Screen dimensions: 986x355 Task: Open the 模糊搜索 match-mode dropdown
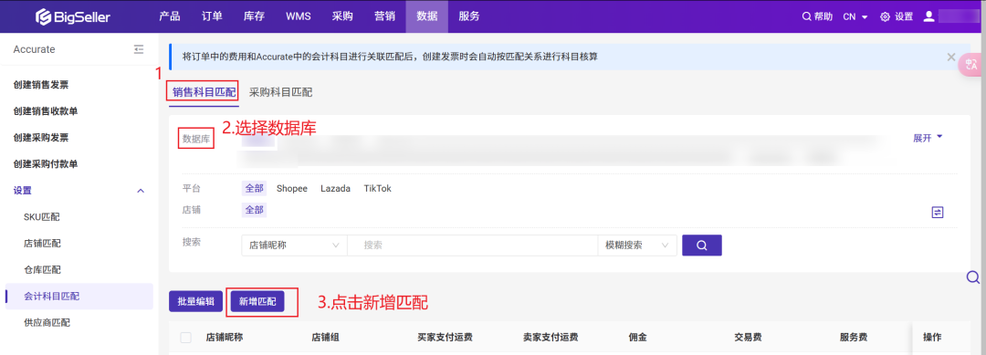[637, 245]
